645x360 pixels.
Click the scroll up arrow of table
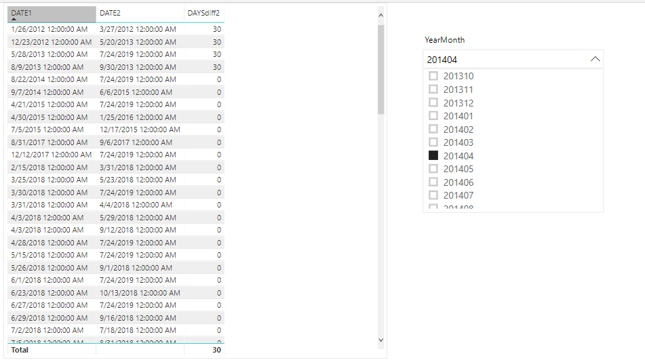[381, 15]
